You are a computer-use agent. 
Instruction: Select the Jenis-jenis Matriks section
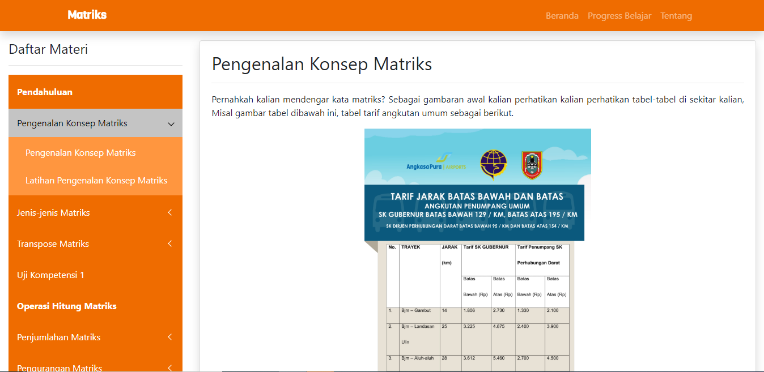pos(53,213)
